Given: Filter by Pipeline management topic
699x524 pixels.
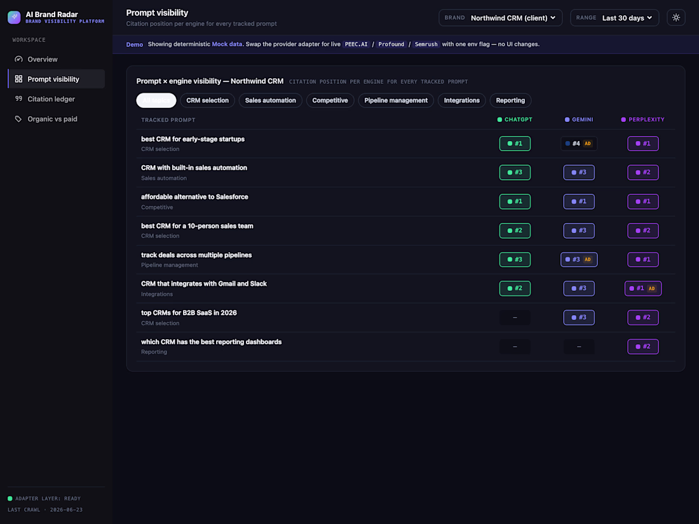Looking at the screenshot, I should pos(396,100).
